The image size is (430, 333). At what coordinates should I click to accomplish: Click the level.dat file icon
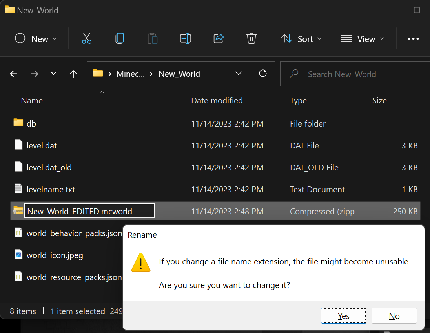18,145
